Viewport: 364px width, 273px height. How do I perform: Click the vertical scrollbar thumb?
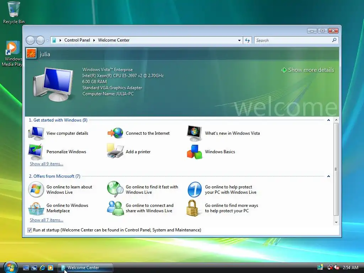[x=336, y=170]
